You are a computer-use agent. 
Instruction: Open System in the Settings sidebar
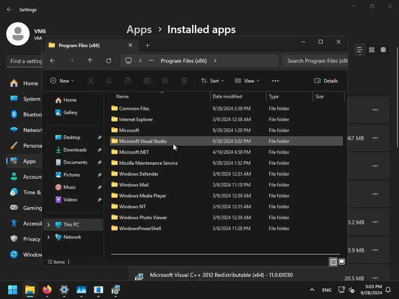[25, 99]
